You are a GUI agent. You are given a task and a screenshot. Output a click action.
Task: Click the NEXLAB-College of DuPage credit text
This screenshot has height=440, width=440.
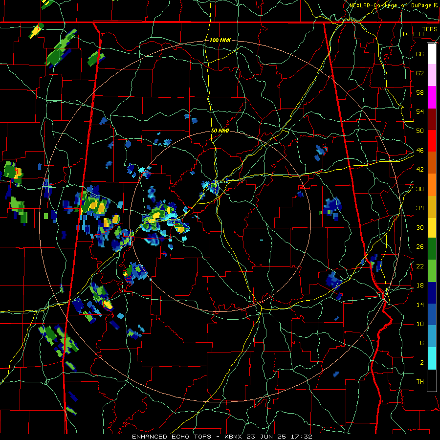[x=394, y=5]
